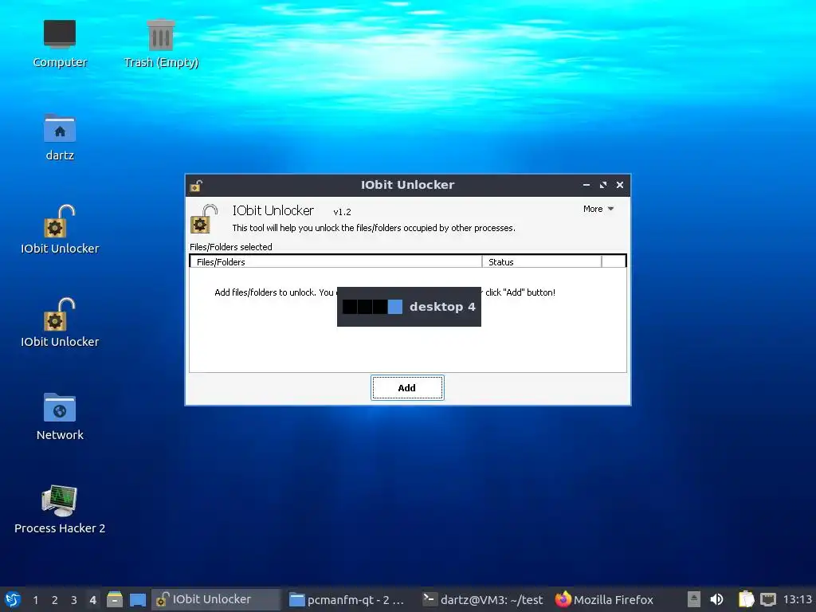
Task: Open the removable media tray icon
Action: point(694,599)
